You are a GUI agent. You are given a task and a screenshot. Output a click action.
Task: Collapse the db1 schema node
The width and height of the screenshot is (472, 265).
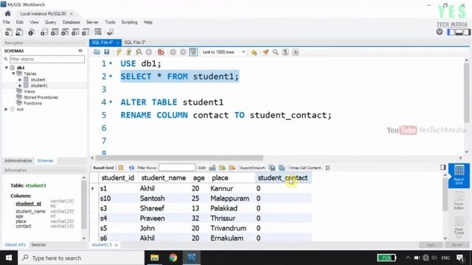pyautogui.click(x=7, y=68)
